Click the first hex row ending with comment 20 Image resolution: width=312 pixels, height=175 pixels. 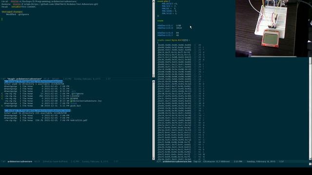point(179,45)
